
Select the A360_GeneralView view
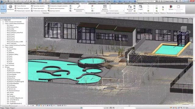click(12, 87)
